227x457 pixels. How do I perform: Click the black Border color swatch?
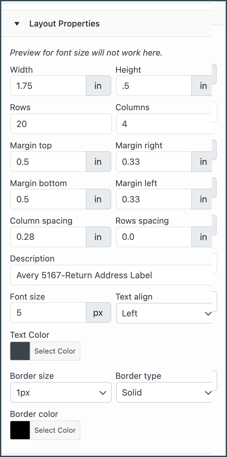(20, 430)
